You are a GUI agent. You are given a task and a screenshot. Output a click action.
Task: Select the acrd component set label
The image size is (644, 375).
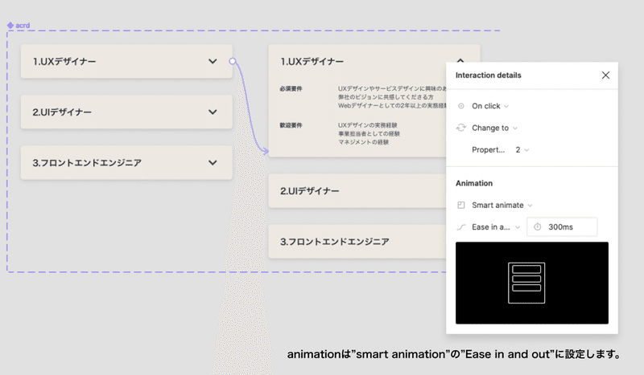point(23,26)
